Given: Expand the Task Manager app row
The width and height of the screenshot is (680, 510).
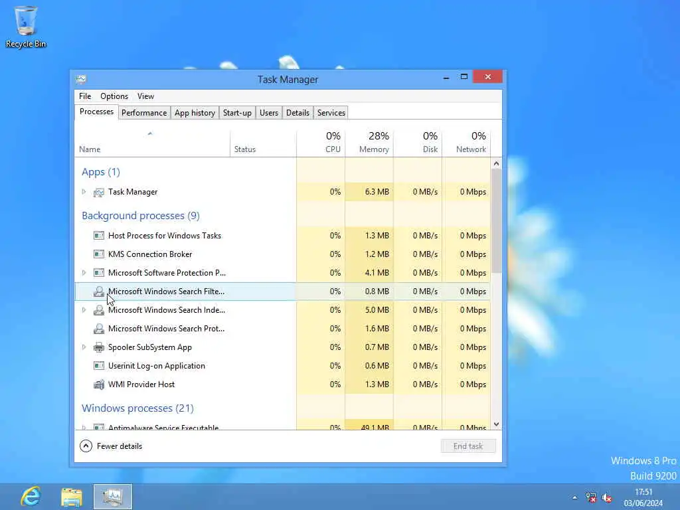Looking at the screenshot, I should (x=84, y=192).
